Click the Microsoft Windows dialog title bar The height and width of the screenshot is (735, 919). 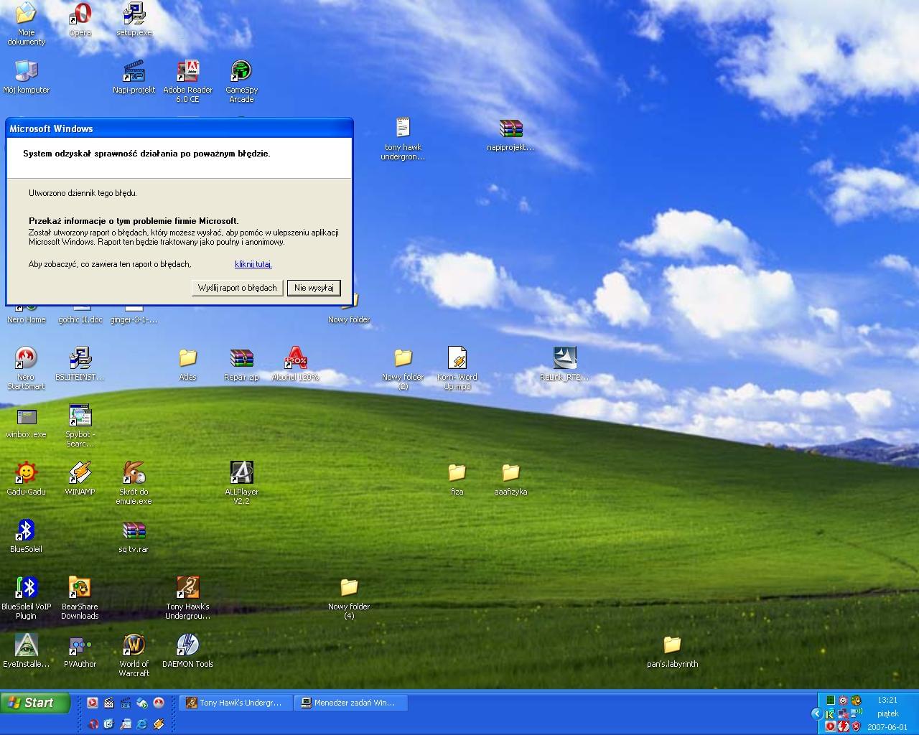(179, 128)
